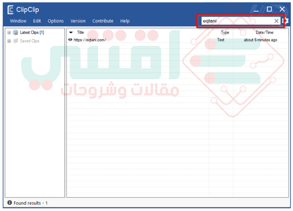Screen dimensions: 293x211
Task: Open the Options menu
Action: [56, 21]
